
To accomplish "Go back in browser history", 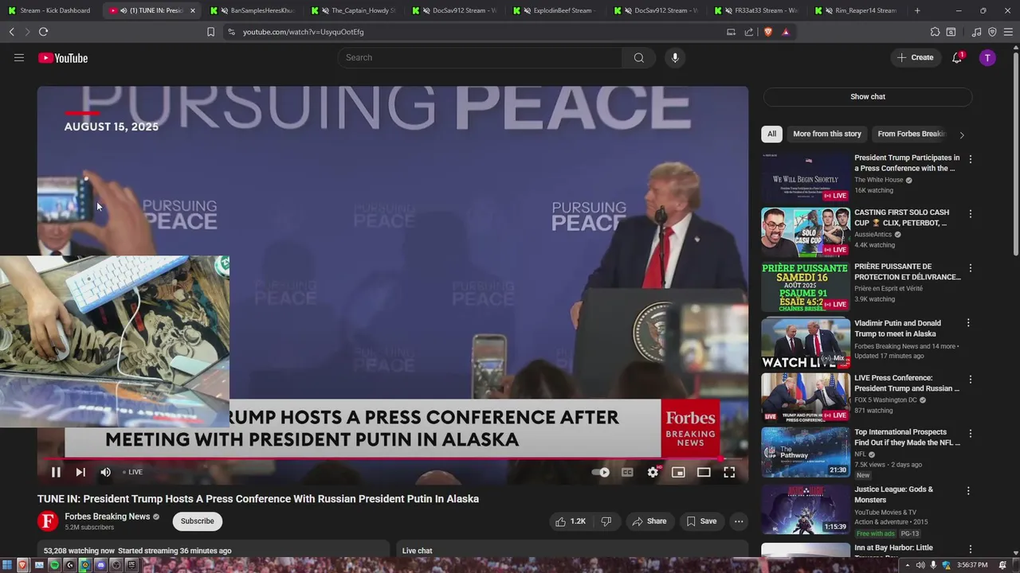I will tap(11, 32).
